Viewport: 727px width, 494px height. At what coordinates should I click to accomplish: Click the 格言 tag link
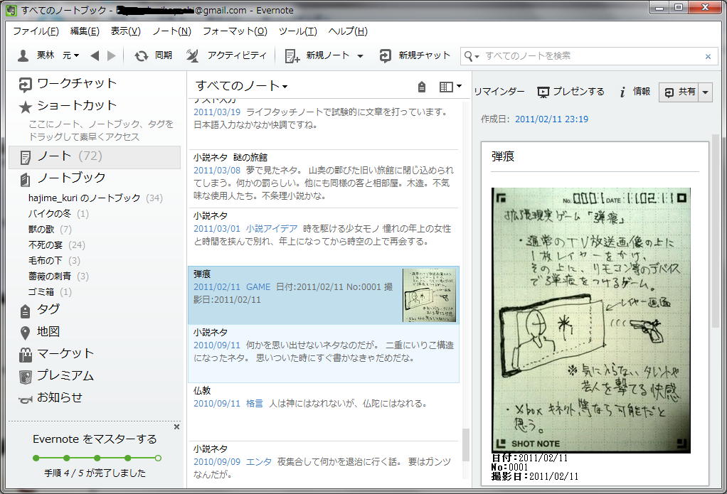click(x=254, y=404)
